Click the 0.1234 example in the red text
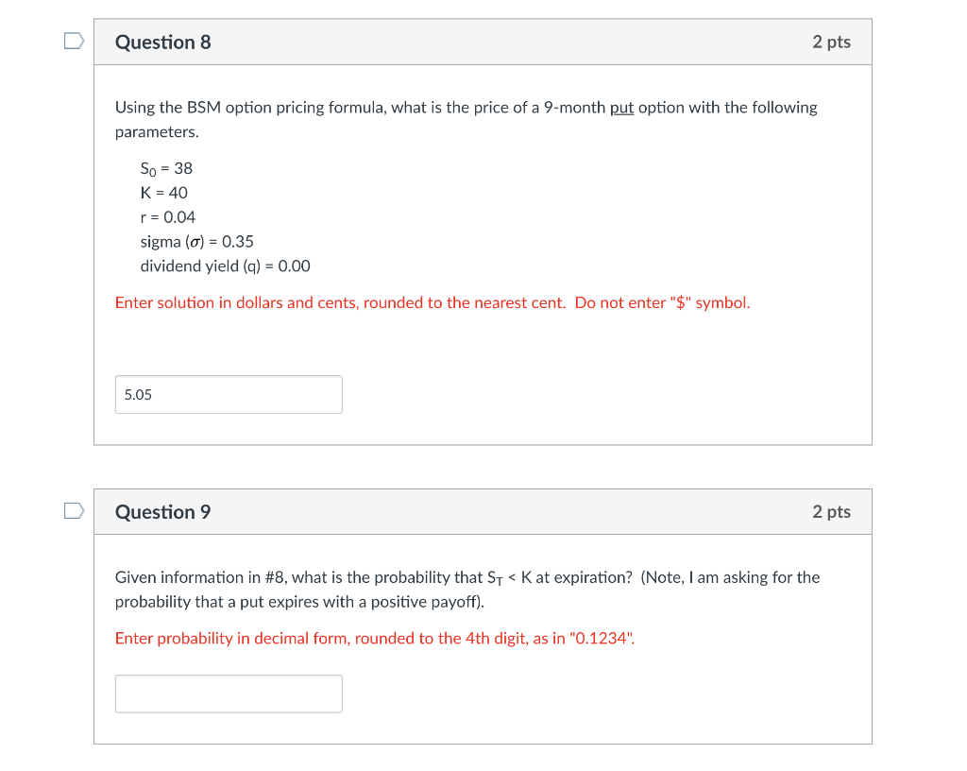 pyautogui.click(x=603, y=638)
